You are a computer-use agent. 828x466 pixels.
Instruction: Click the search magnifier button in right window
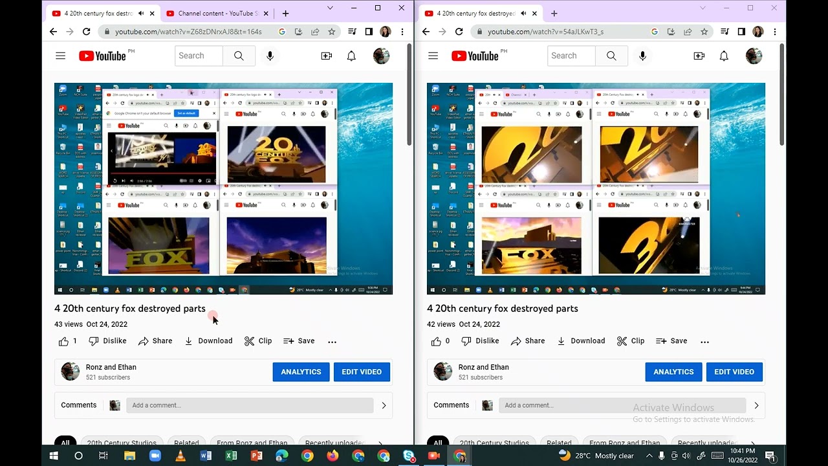(x=611, y=56)
